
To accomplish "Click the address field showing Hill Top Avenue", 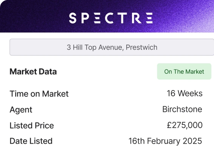I will click(x=112, y=47).
